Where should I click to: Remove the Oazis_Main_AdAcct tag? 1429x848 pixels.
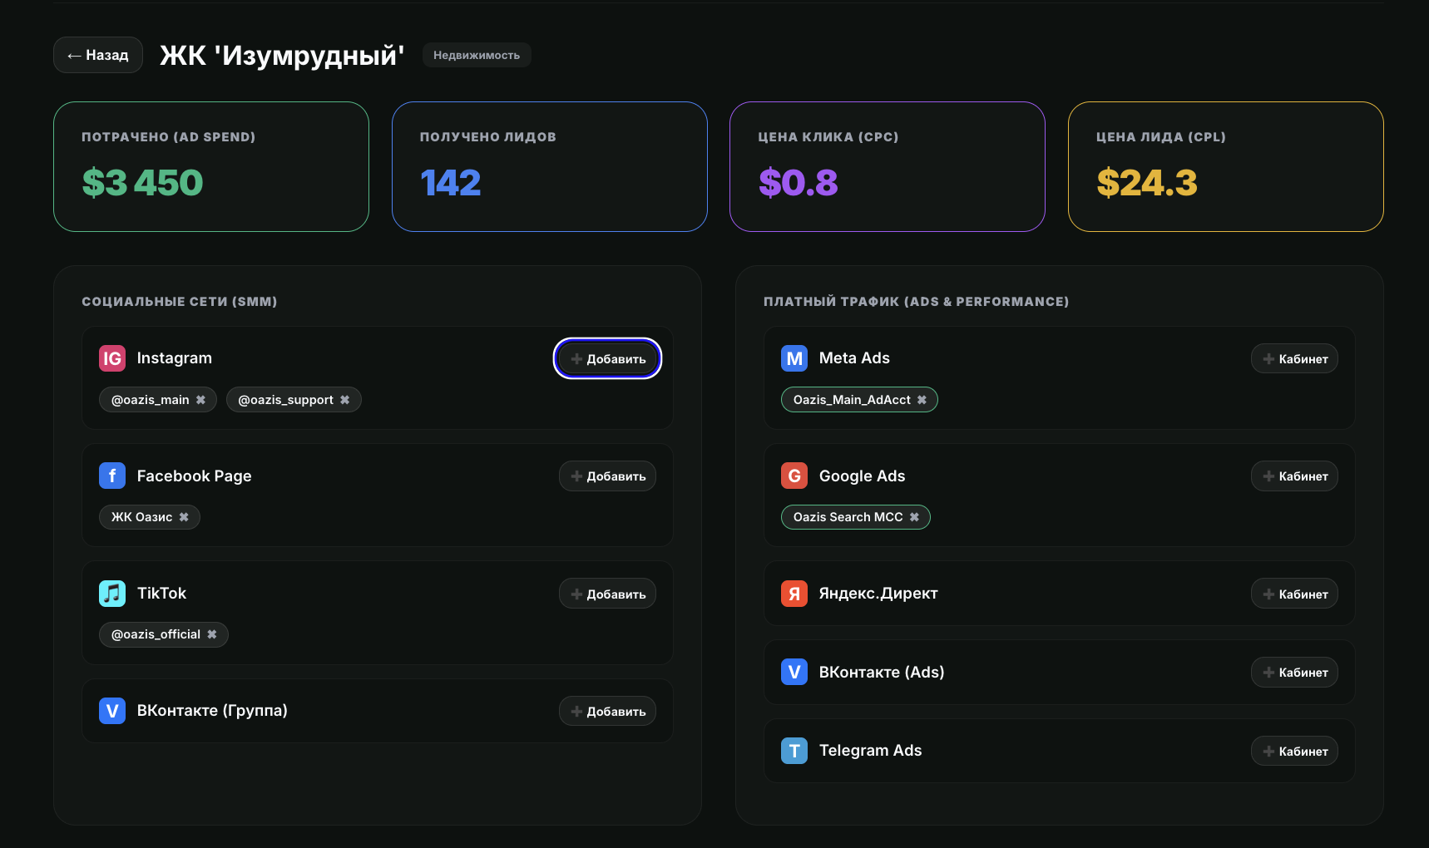[922, 400]
